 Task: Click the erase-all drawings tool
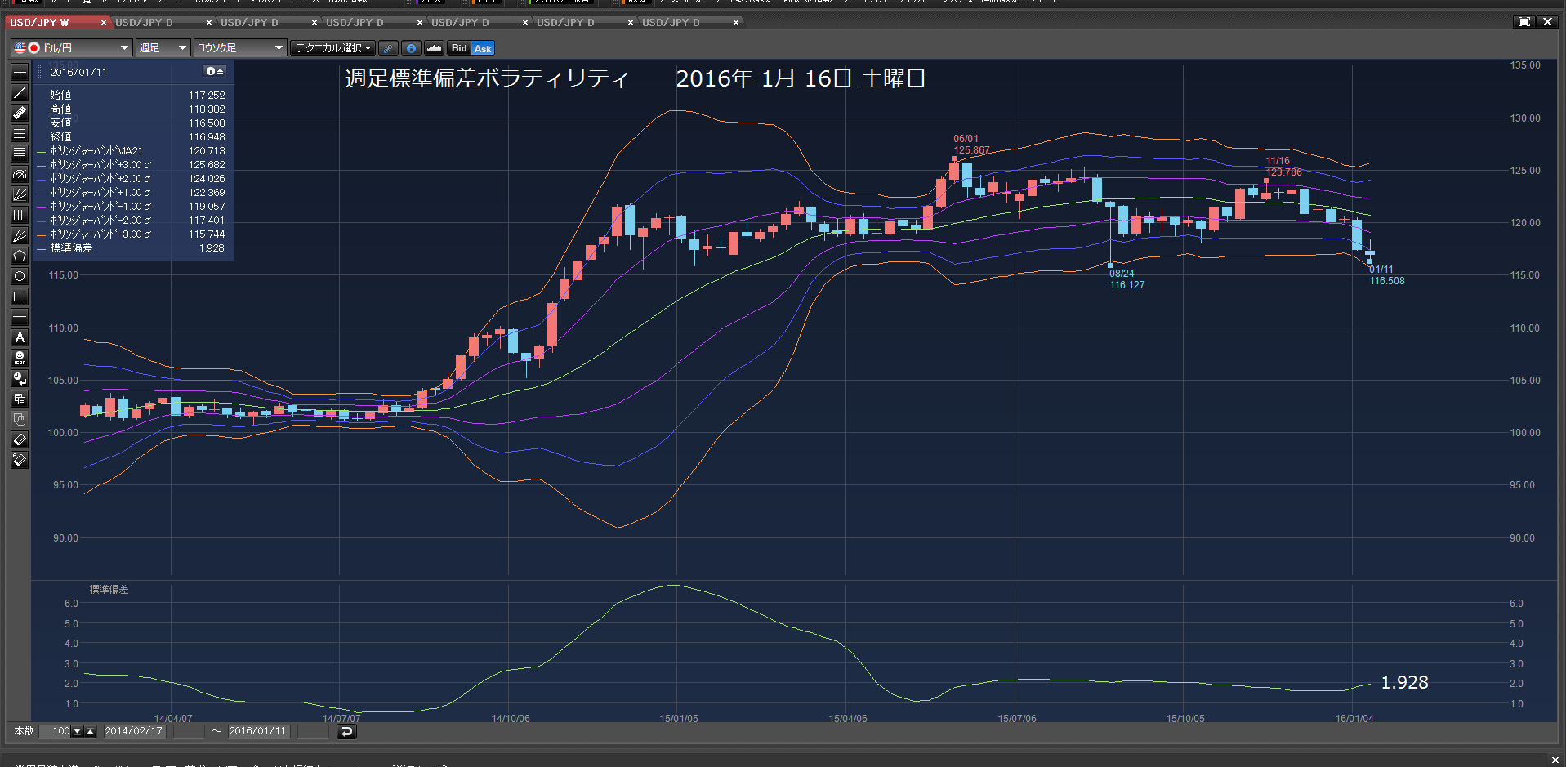20,460
